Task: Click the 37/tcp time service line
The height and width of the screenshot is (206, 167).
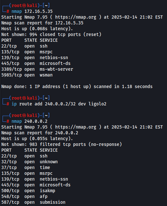Action: pos(26,167)
